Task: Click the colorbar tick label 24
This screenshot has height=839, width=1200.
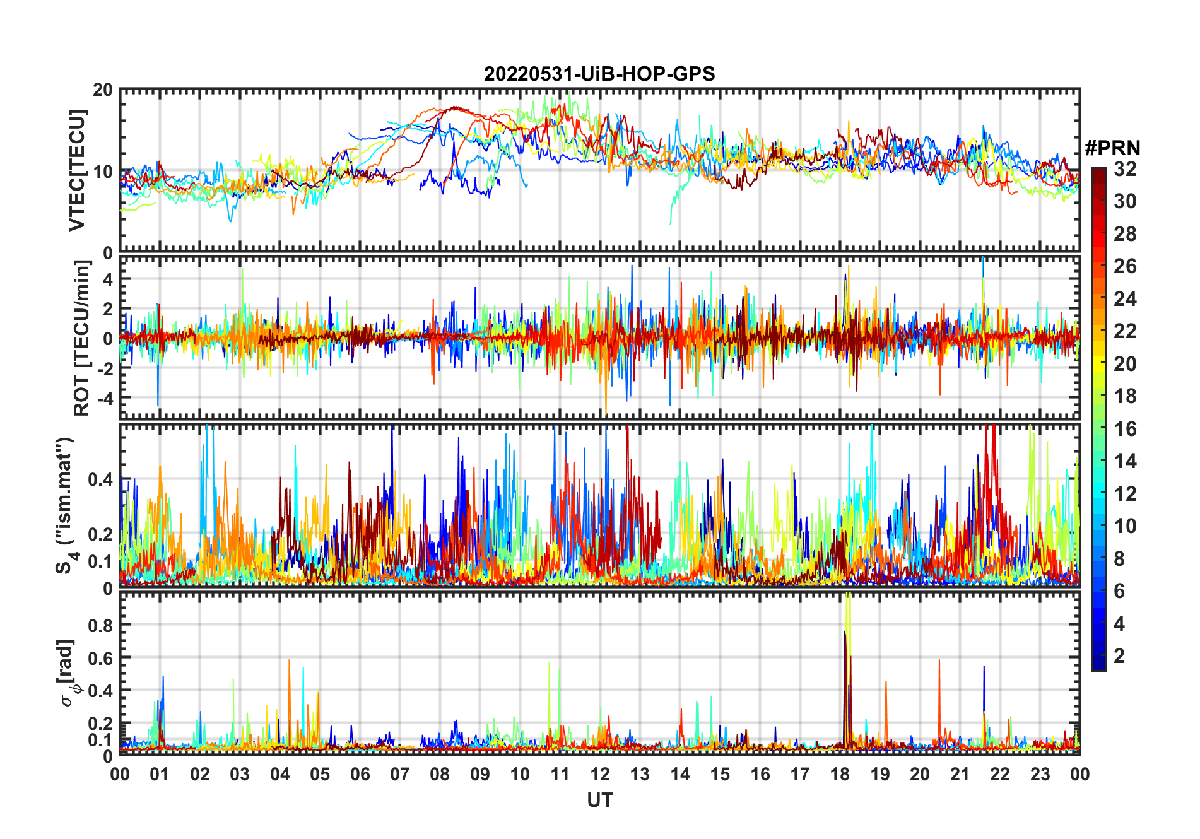Action: point(1125,299)
